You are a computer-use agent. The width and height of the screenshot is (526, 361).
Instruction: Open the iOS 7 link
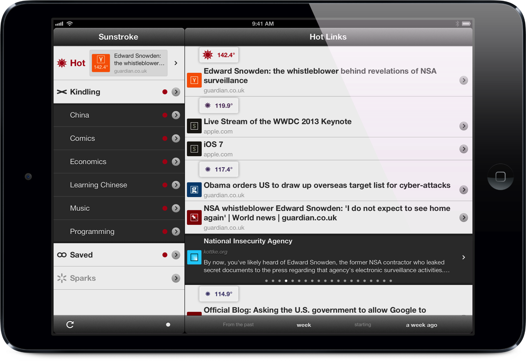(214, 144)
